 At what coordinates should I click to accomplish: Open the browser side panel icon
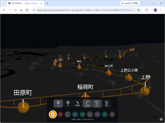click(x=27, y=10)
